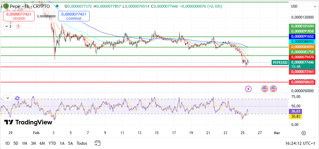Collapse the RSI pane legend chevron
The height and width of the screenshot is (149, 319).
8,98
